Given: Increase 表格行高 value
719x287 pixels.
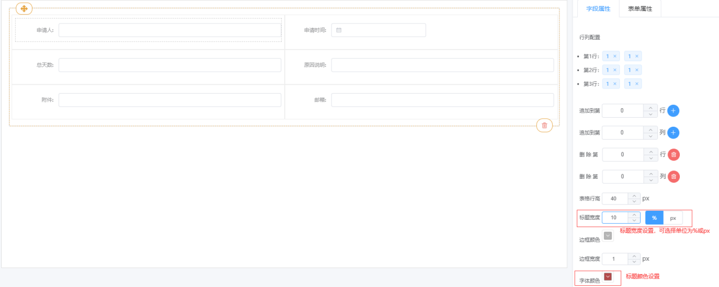Looking at the screenshot, I should point(633,195).
